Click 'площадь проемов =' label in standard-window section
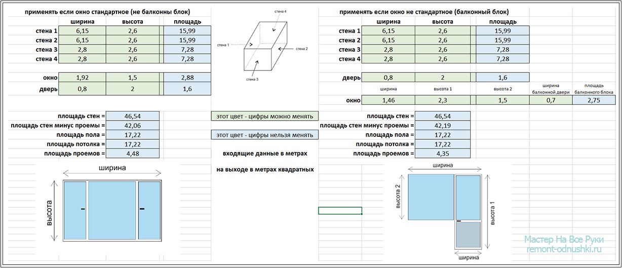 pos(74,153)
